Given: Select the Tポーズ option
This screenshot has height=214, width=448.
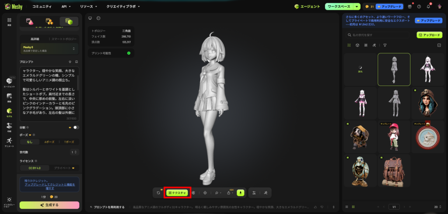Looking at the screenshot, I should click(x=69, y=142).
